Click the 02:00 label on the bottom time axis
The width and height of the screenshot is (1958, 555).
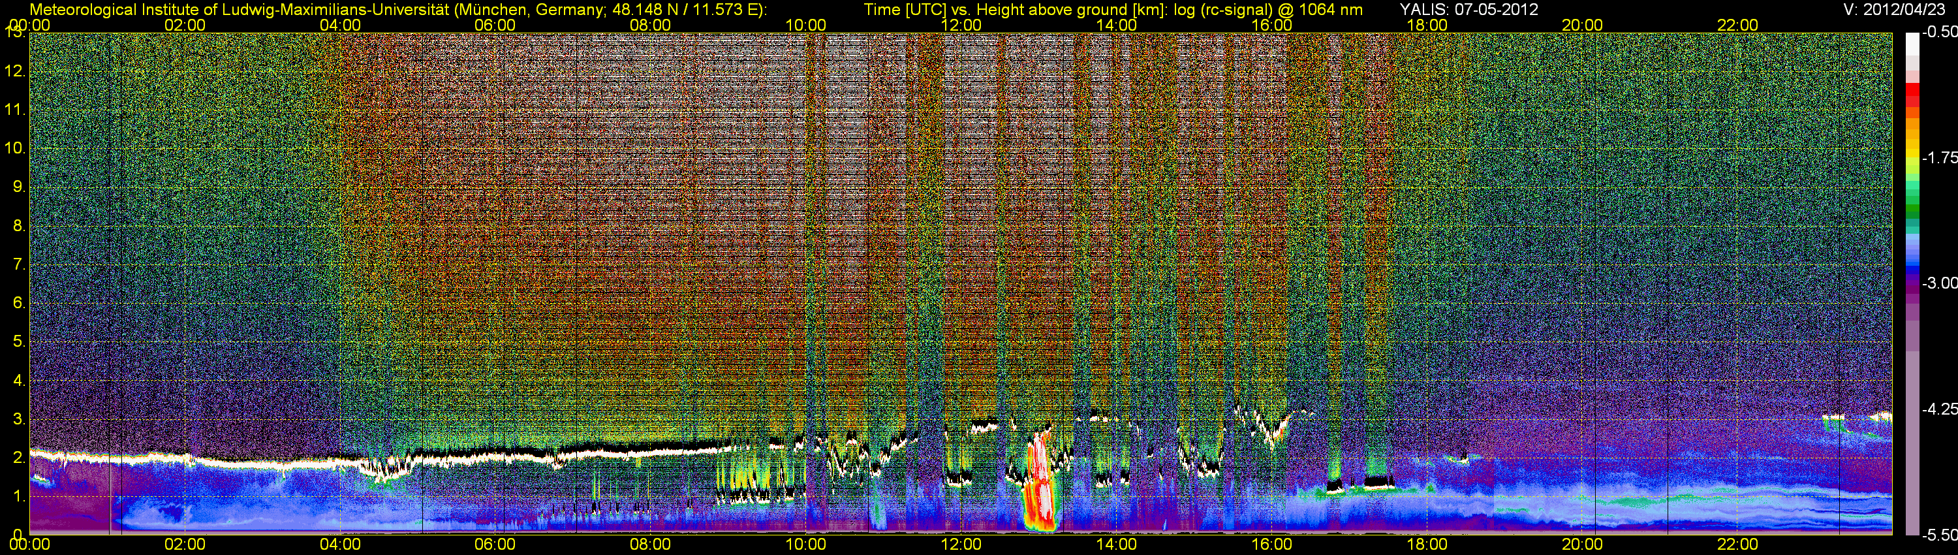coord(185,545)
